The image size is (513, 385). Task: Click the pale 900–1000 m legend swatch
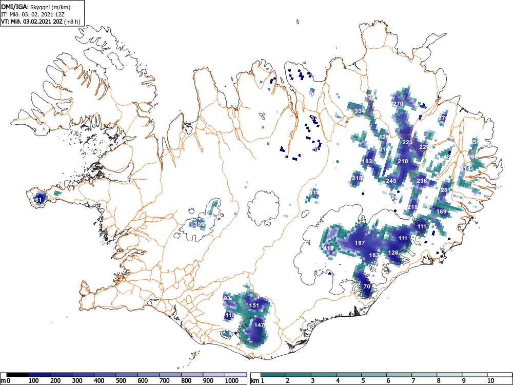pos(214,375)
